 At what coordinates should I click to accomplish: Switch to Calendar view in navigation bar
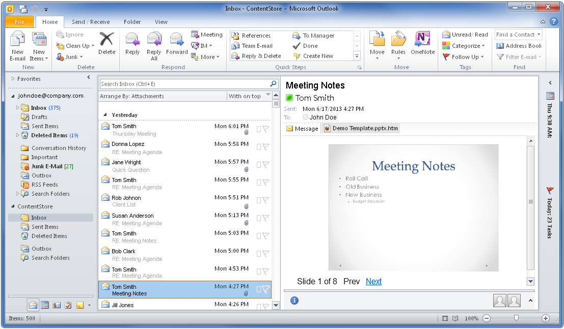point(45,305)
